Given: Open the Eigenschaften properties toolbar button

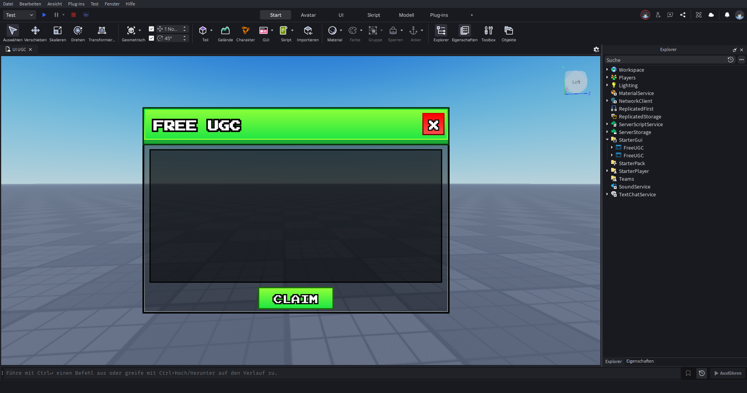Looking at the screenshot, I should [465, 33].
